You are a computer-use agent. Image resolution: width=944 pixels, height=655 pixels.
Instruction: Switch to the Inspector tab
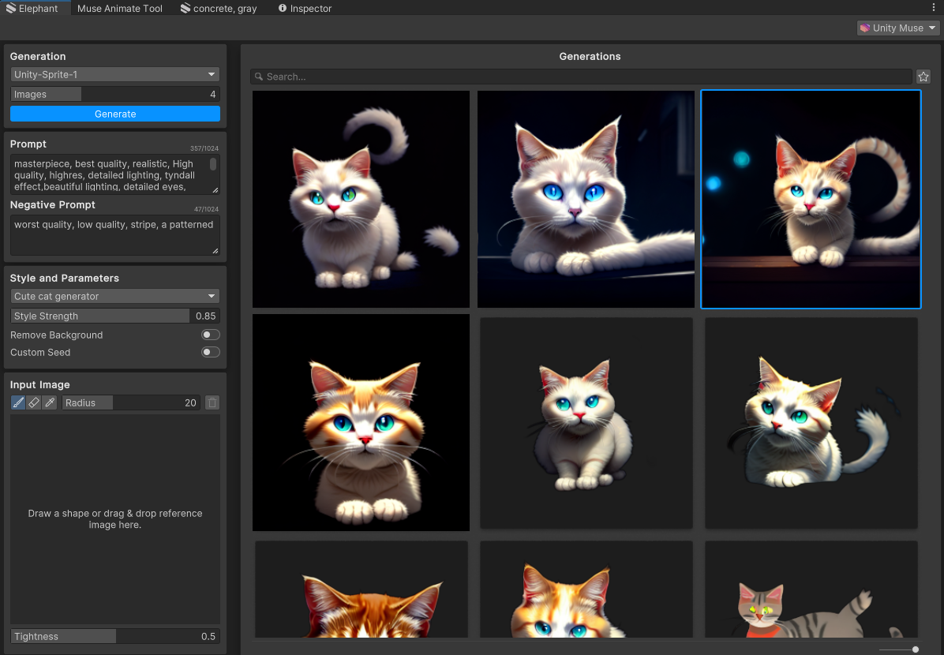click(305, 9)
